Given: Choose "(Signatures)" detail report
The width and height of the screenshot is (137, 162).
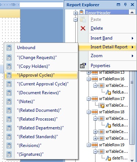Looking at the screenshot, I should point(41,154).
